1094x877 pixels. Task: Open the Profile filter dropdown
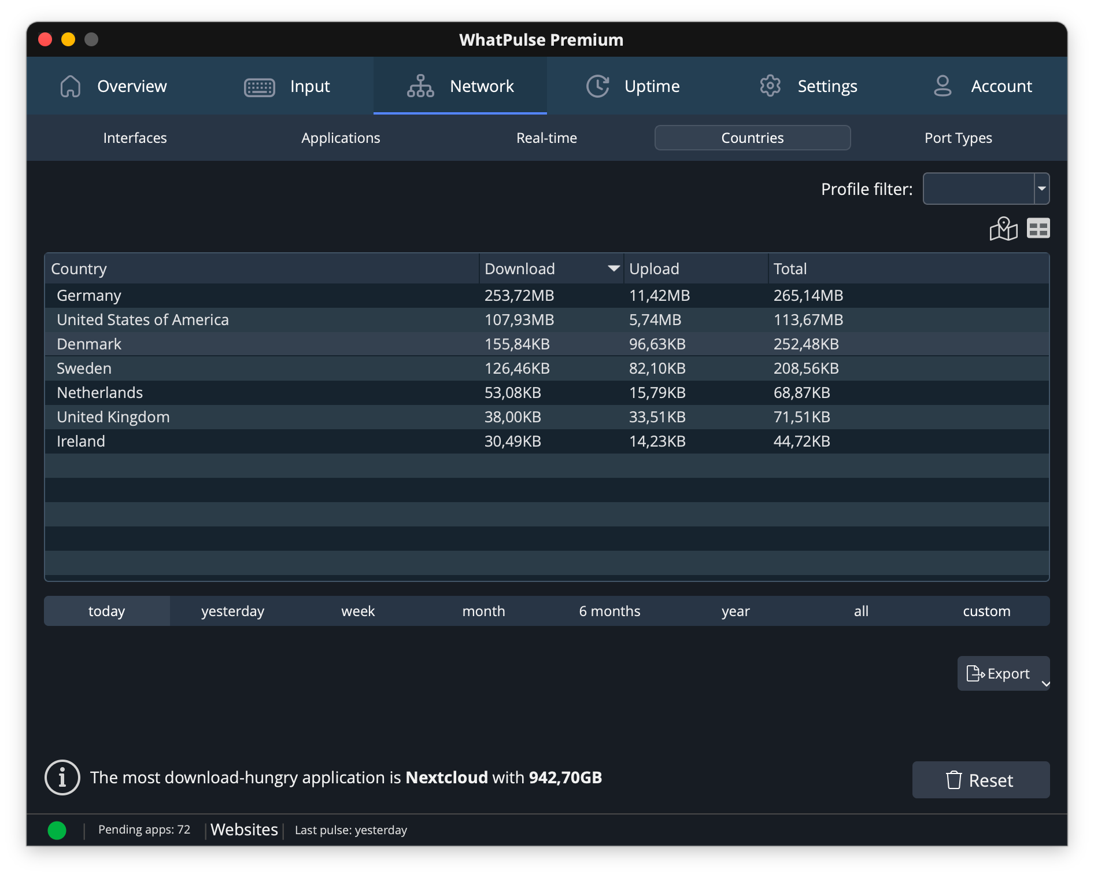click(x=1041, y=189)
